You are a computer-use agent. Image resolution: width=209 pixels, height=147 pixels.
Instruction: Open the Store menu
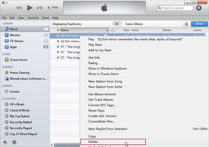coord(45,18)
